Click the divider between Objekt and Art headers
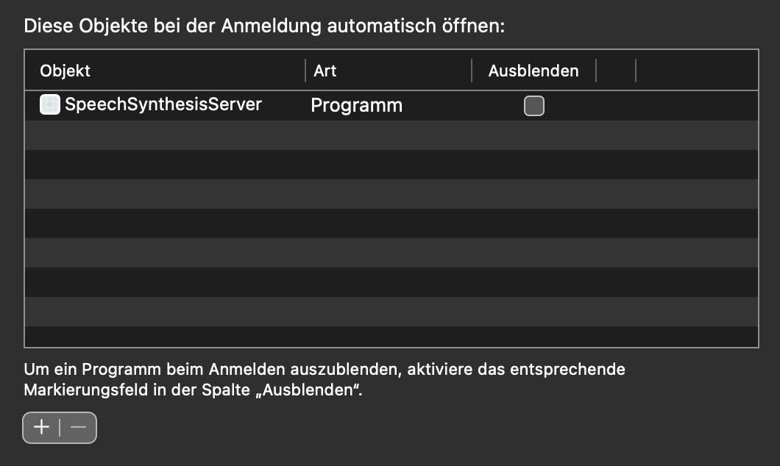This screenshot has width=780, height=466. tap(305, 71)
